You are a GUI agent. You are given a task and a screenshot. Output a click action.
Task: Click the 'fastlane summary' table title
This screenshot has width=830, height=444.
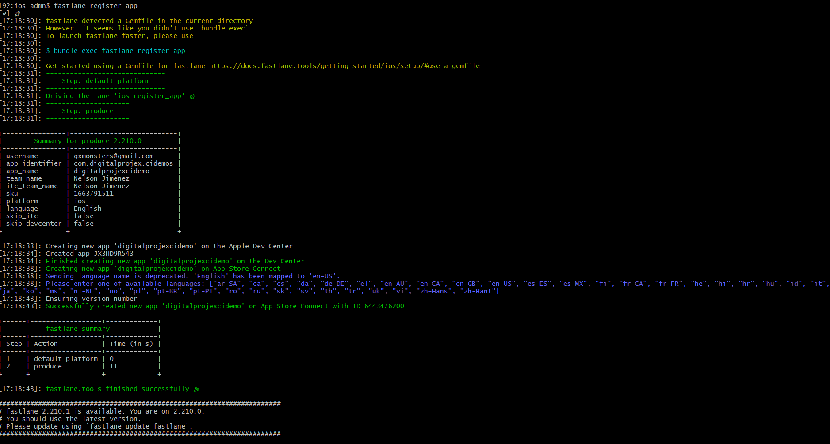point(78,329)
